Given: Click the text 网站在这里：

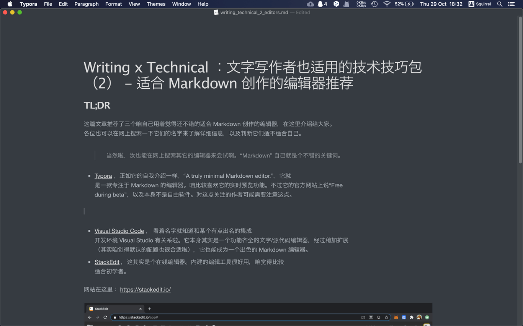Looking at the screenshot, I should [x=101, y=289].
